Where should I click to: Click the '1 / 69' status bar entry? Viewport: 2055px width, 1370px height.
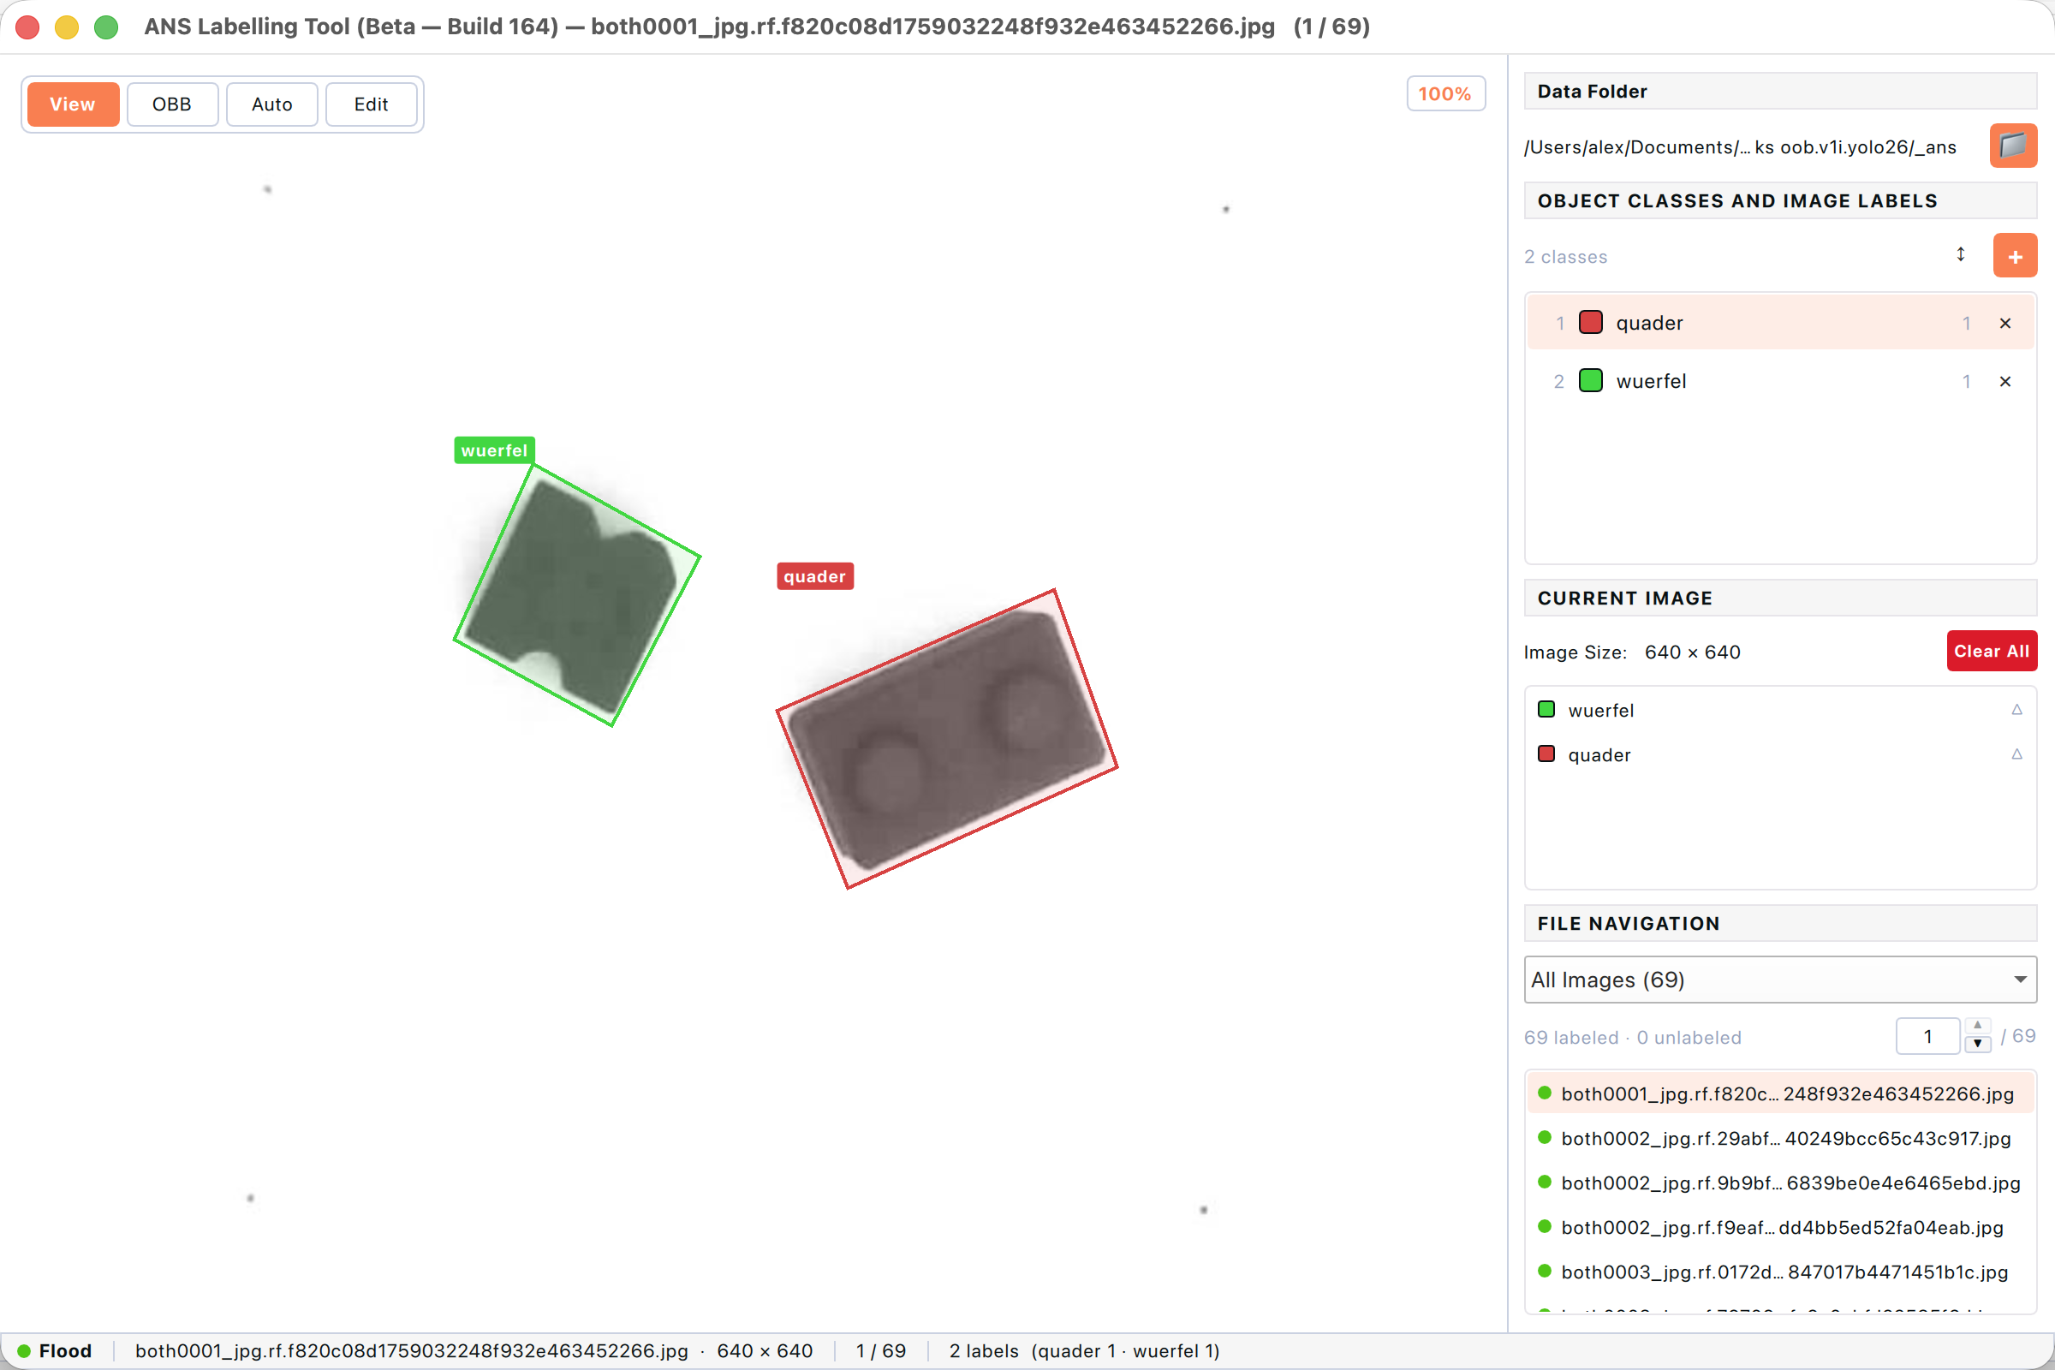click(881, 1351)
